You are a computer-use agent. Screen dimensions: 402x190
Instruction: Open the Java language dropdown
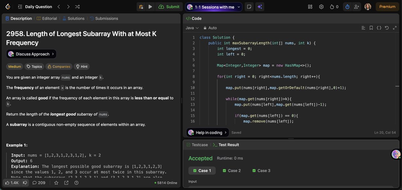pyautogui.click(x=192, y=28)
